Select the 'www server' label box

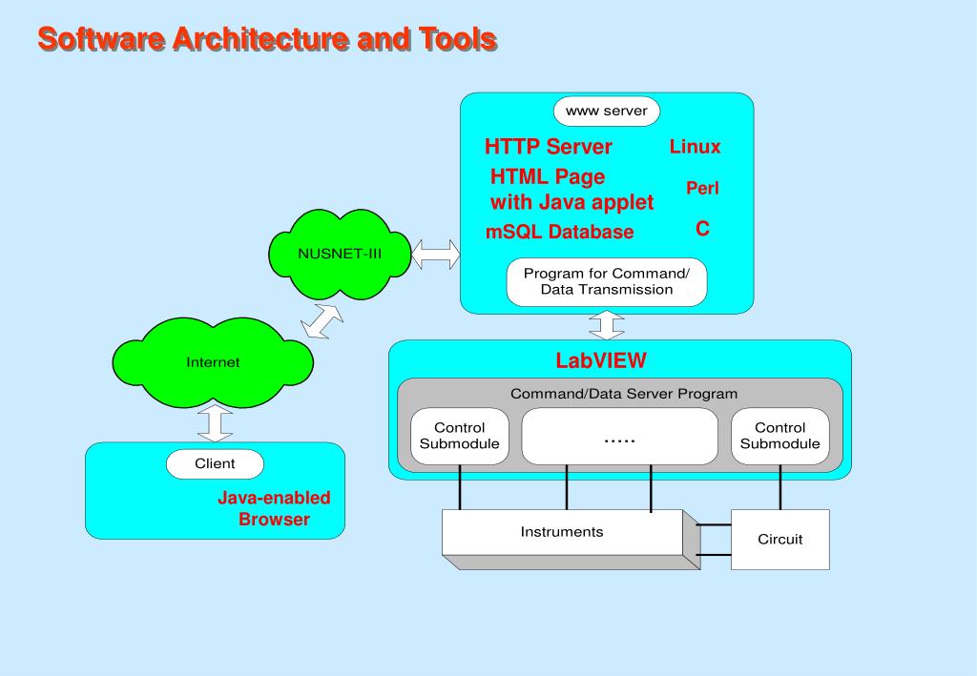click(x=606, y=112)
